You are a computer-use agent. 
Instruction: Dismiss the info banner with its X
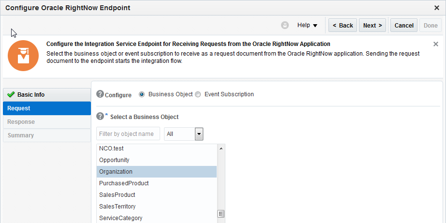click(435, 44)
